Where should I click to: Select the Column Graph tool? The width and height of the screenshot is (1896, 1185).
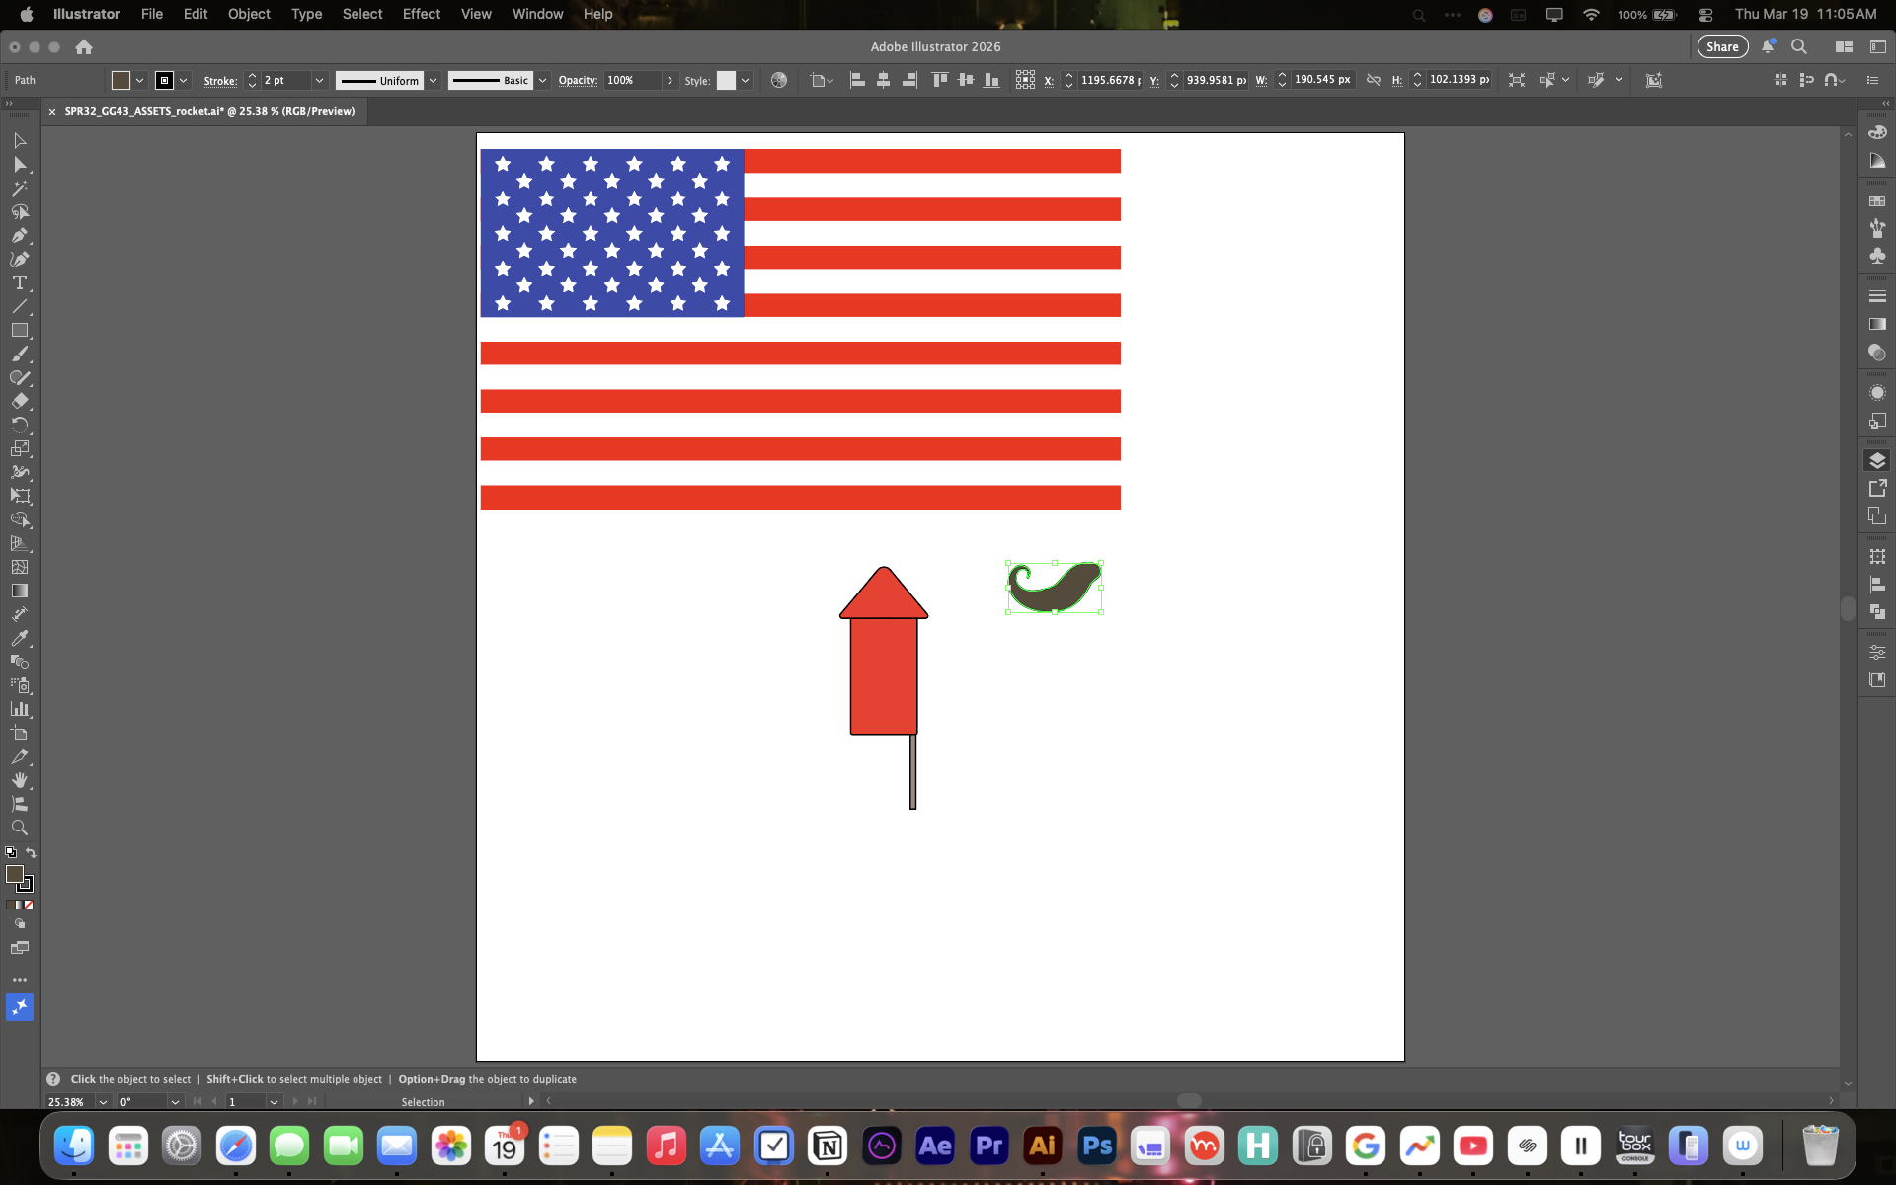[19, 709]
